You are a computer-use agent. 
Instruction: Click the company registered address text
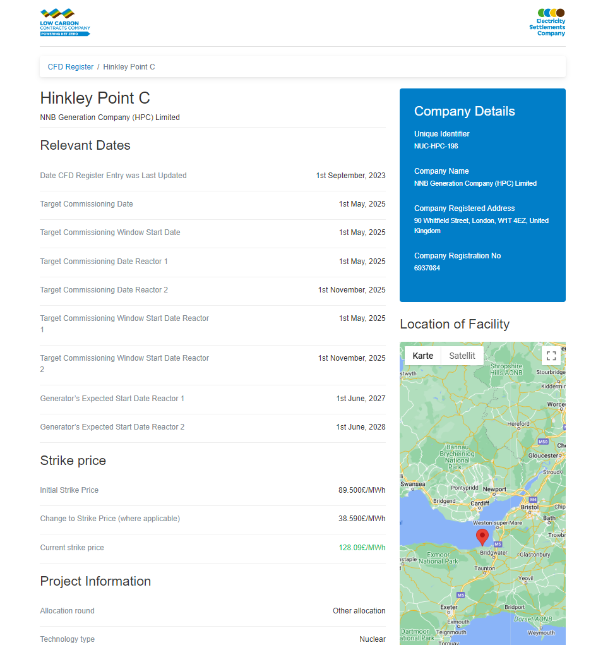481,226
